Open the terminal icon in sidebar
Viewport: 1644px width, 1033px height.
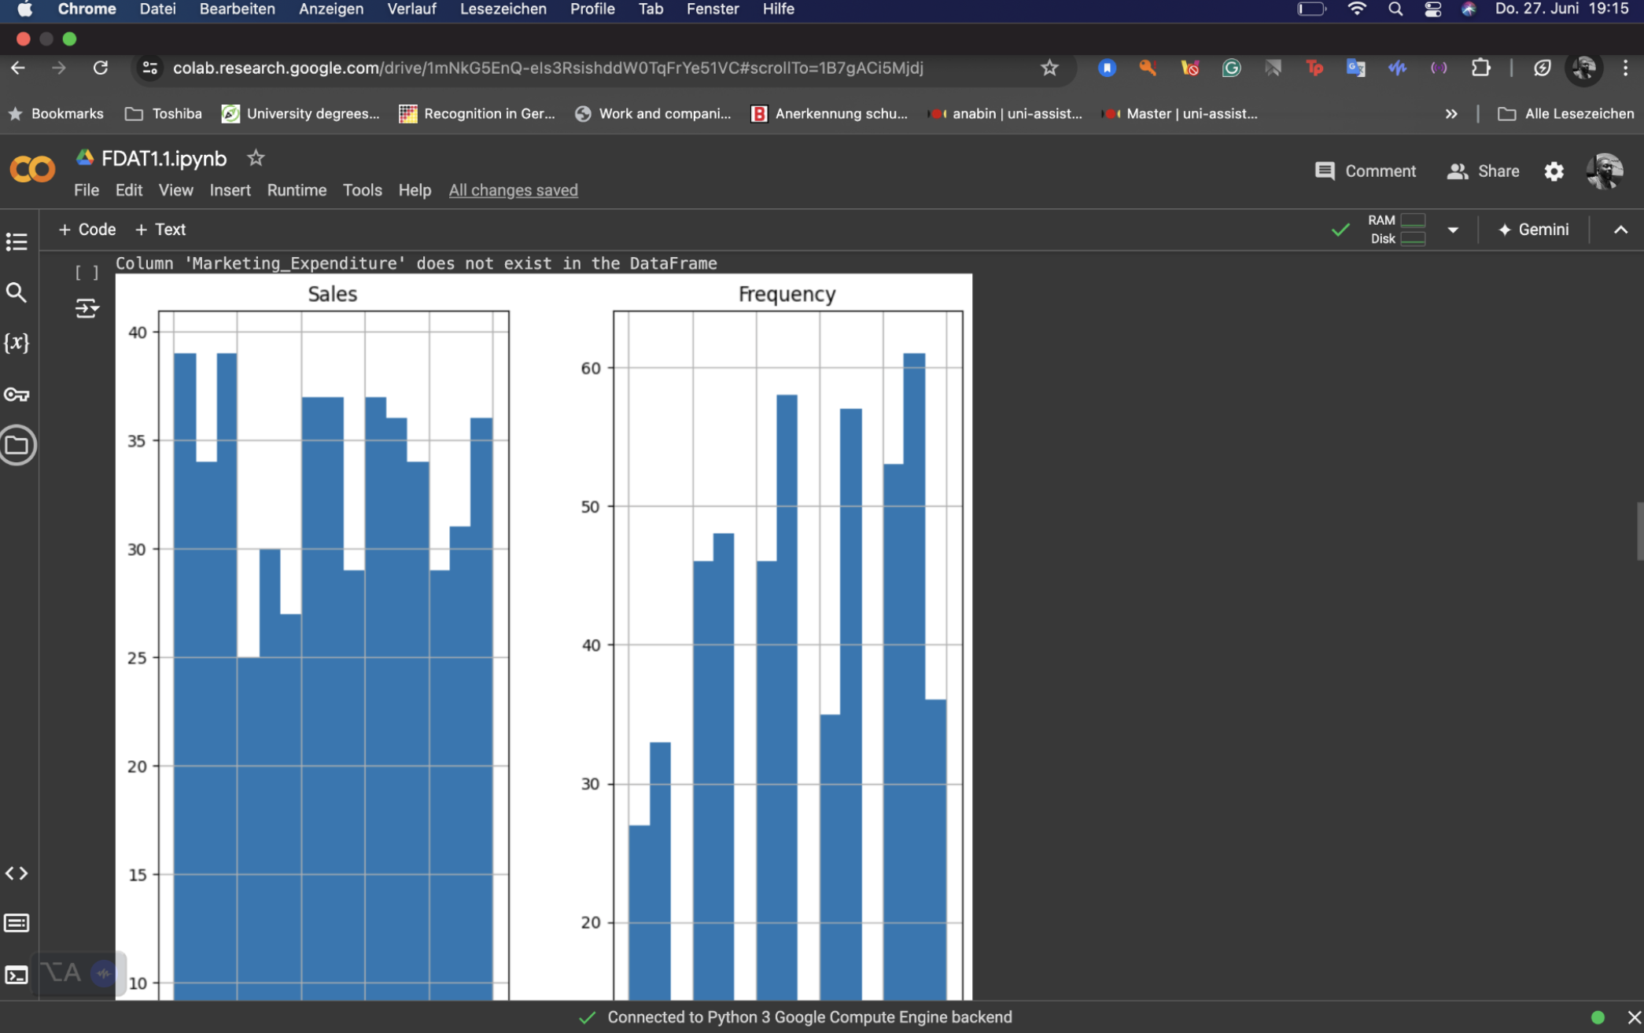click(17, 975)
